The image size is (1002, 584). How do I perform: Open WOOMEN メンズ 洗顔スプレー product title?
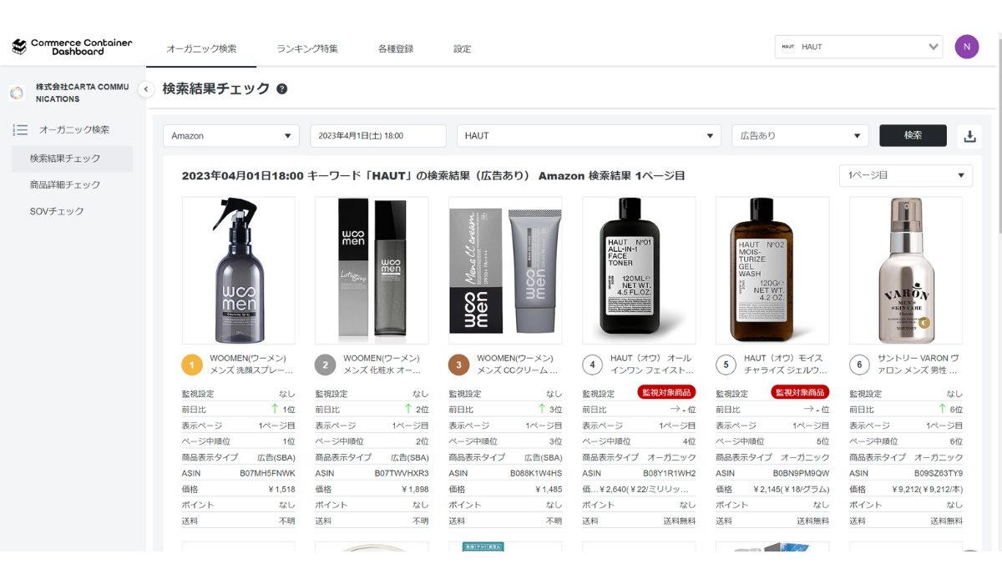click(252, 365)
